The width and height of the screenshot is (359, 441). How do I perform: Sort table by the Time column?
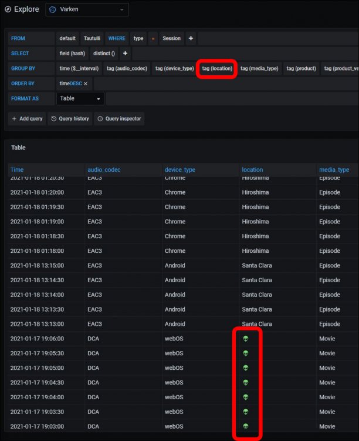click(x=17, y=170)
